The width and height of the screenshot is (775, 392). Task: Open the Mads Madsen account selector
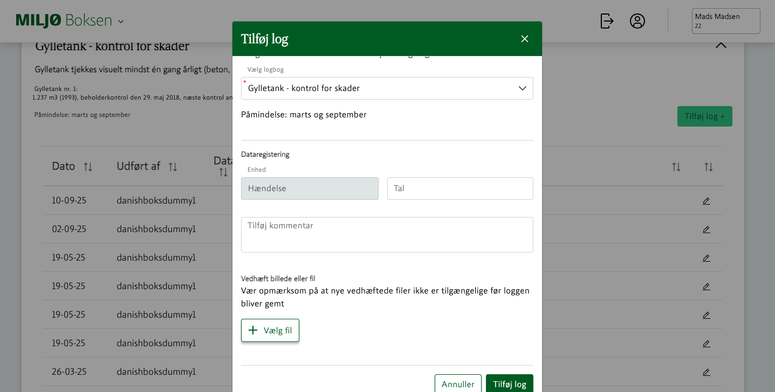tap(725, 21)
